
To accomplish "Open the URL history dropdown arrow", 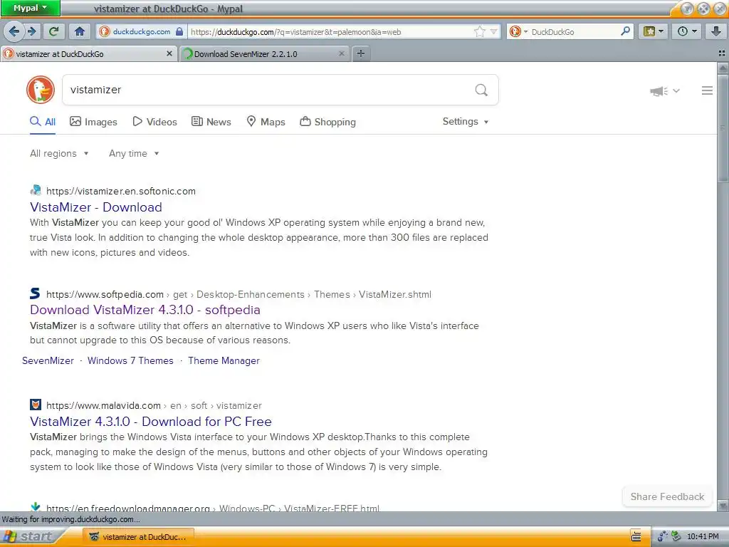I will pos(494,31).
